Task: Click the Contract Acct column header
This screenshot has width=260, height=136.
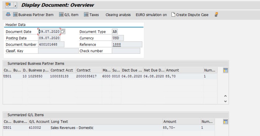Action: tap(63, 70)
